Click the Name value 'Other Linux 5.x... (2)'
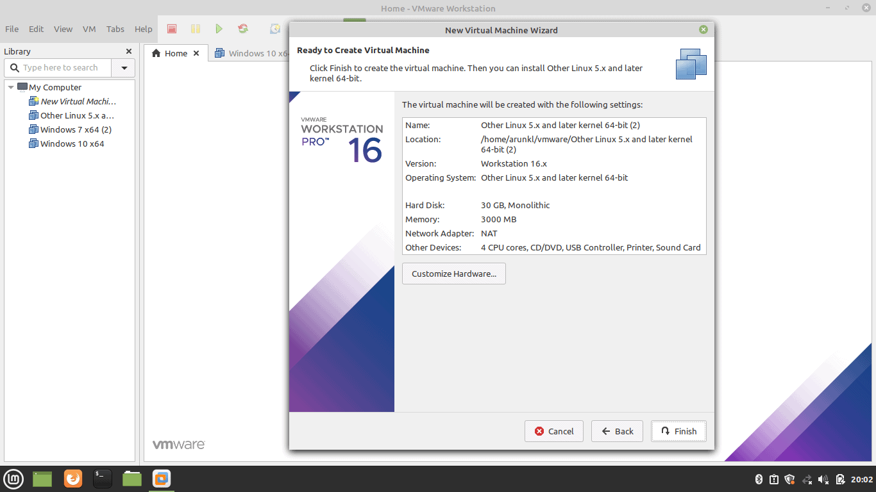The width and height of the screenshot is (876, 492). [x=560, y=125]
